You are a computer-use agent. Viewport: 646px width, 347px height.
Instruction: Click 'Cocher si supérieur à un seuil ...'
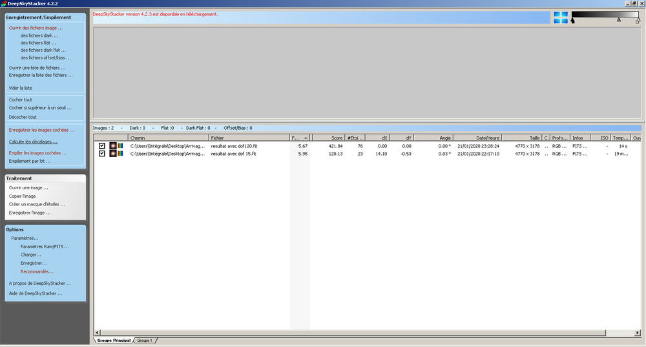40,107
